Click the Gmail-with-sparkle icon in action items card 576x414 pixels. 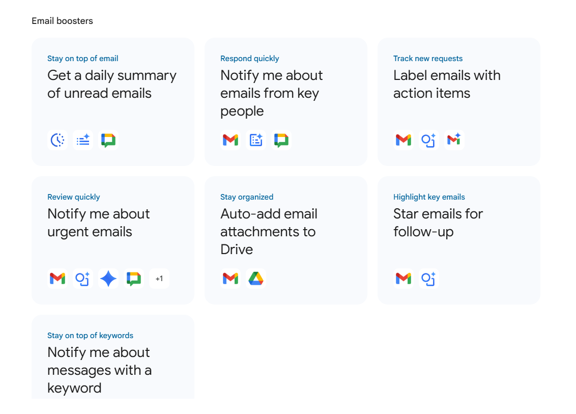point(454,140)
